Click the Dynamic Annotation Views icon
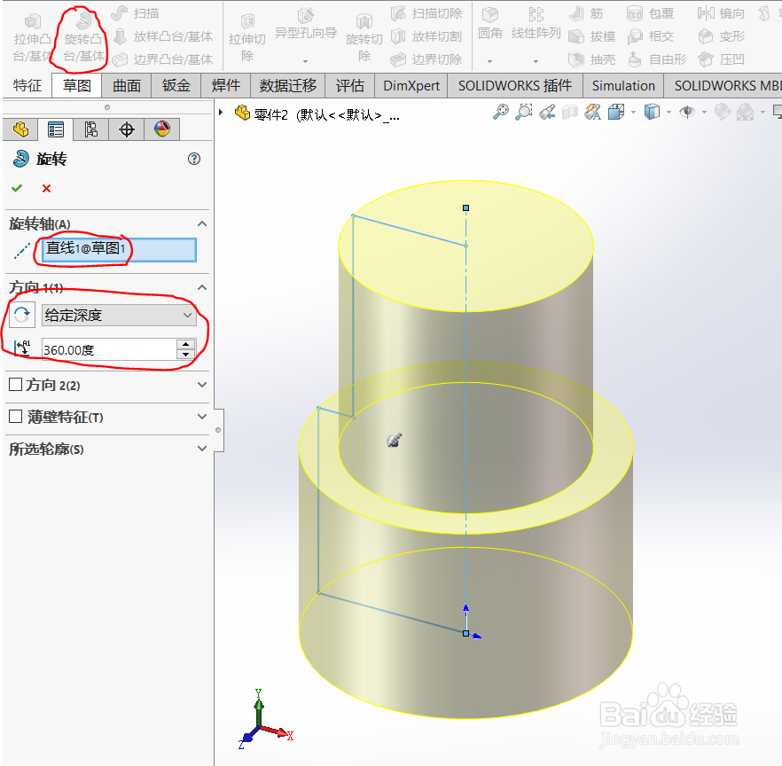 592,113
